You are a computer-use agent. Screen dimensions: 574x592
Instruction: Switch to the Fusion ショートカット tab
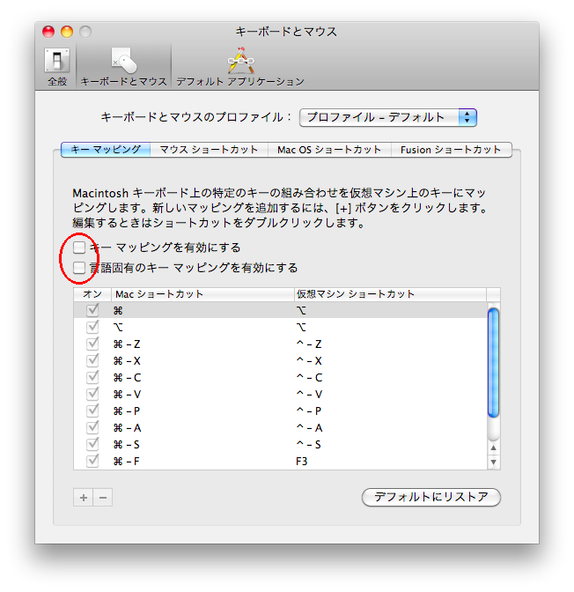click(x=452, y=150)
